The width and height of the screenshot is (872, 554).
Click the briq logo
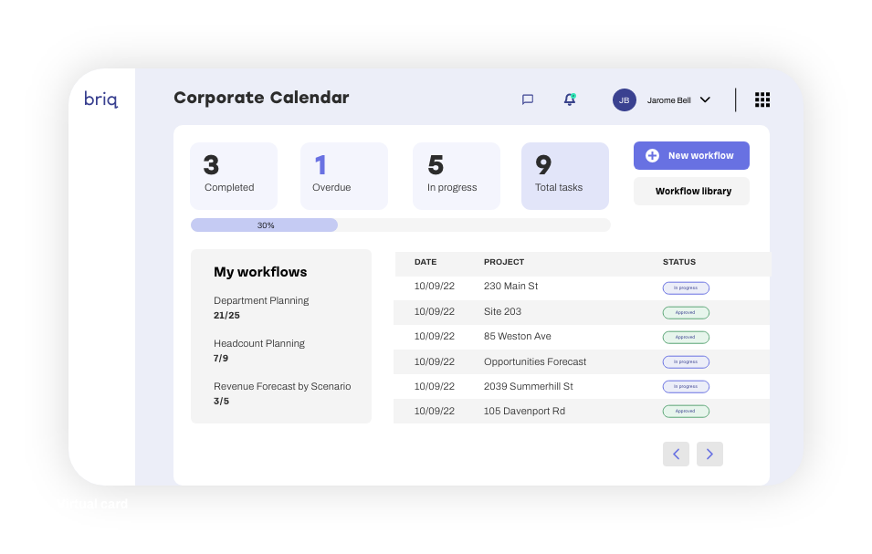click(x=100, y=99)
